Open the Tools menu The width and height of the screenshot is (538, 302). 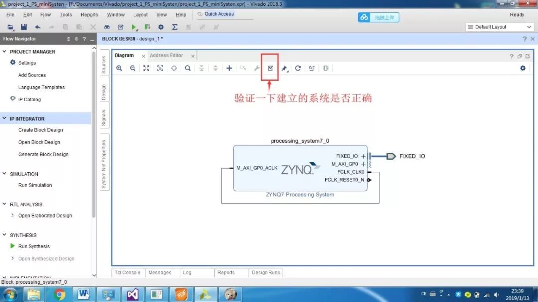coord(66,15)
